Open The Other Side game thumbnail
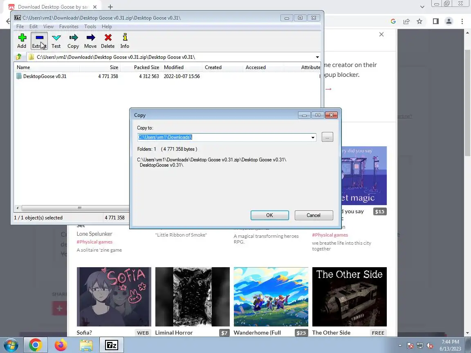The height and width of the screenshot is (353, 471). (x=349, y=297)
